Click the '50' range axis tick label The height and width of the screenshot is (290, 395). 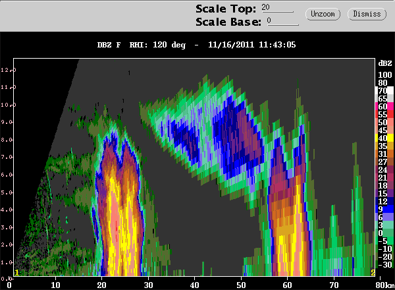(241, 285)
